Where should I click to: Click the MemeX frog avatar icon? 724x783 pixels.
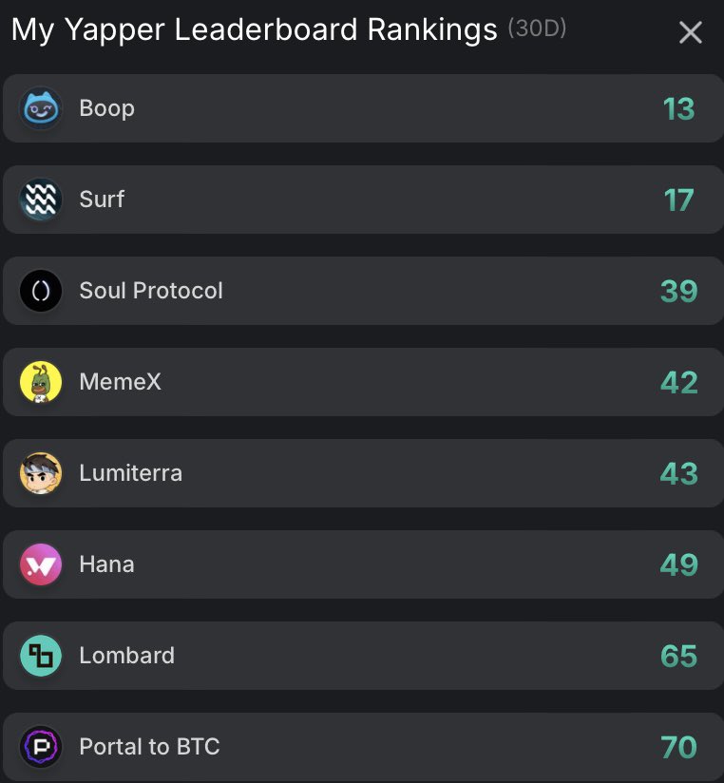click(41, 382)
